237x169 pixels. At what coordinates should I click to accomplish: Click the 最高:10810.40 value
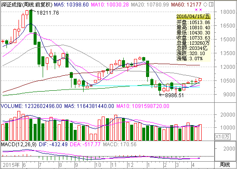193,28
